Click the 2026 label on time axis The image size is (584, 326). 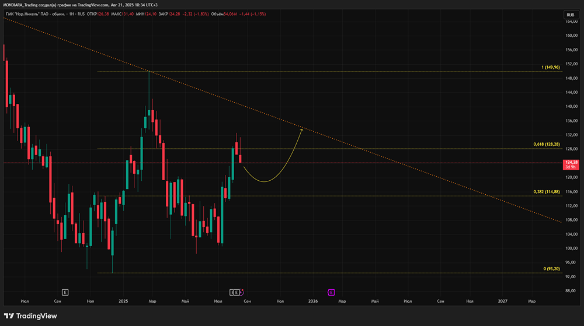[x=313, y=301]
